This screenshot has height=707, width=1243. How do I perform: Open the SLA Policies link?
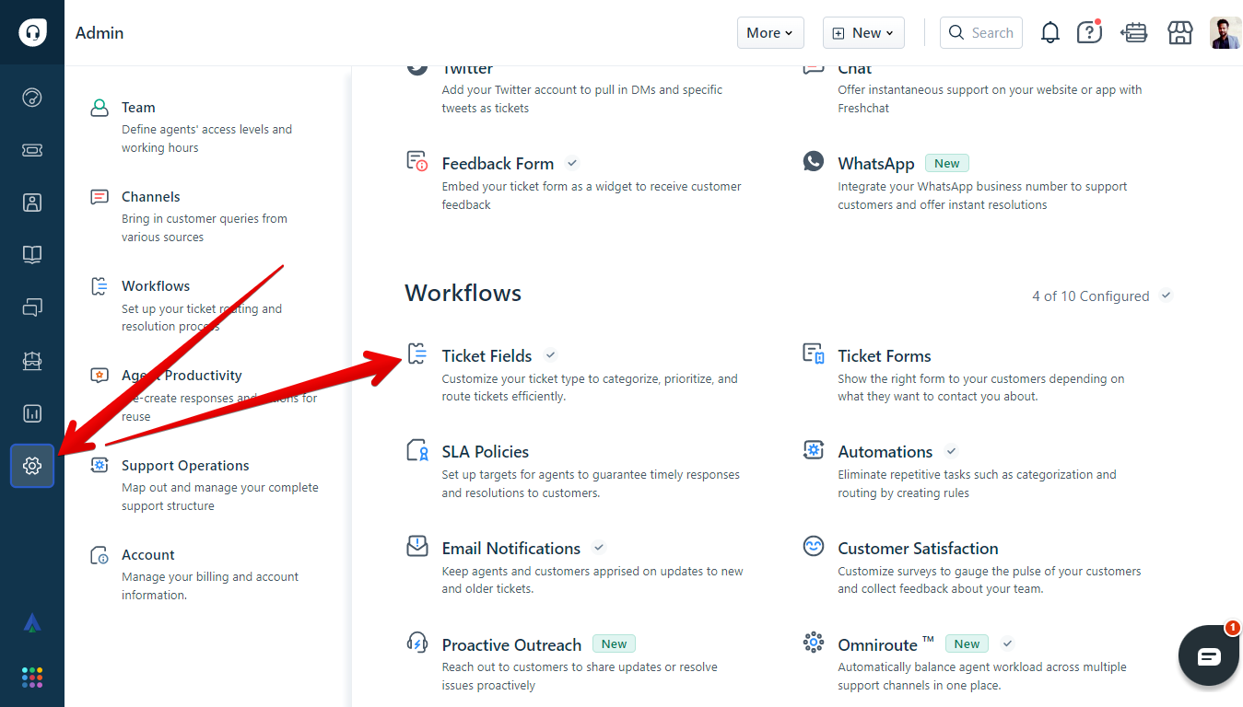click(x=486, y=451)
